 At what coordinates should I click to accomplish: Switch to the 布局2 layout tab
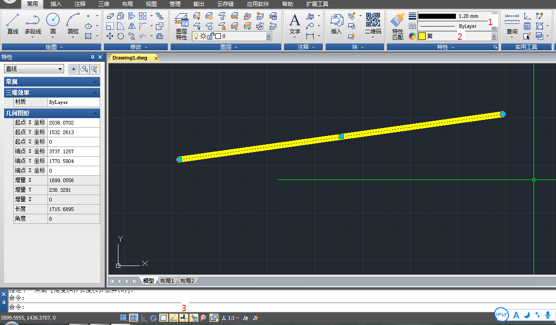coord(187,281)
